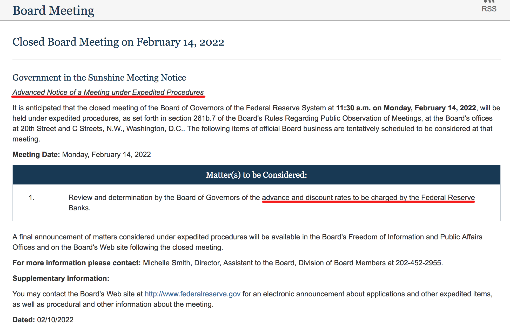The width and height of the screenshot is (510, 328).
Task: Click the 'Dated:' label
Action: pos(24,320)
